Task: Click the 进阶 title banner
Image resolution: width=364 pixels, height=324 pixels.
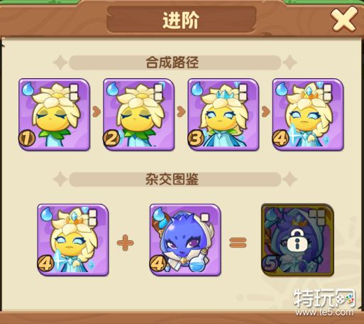Action: click(x=181, y=20)
